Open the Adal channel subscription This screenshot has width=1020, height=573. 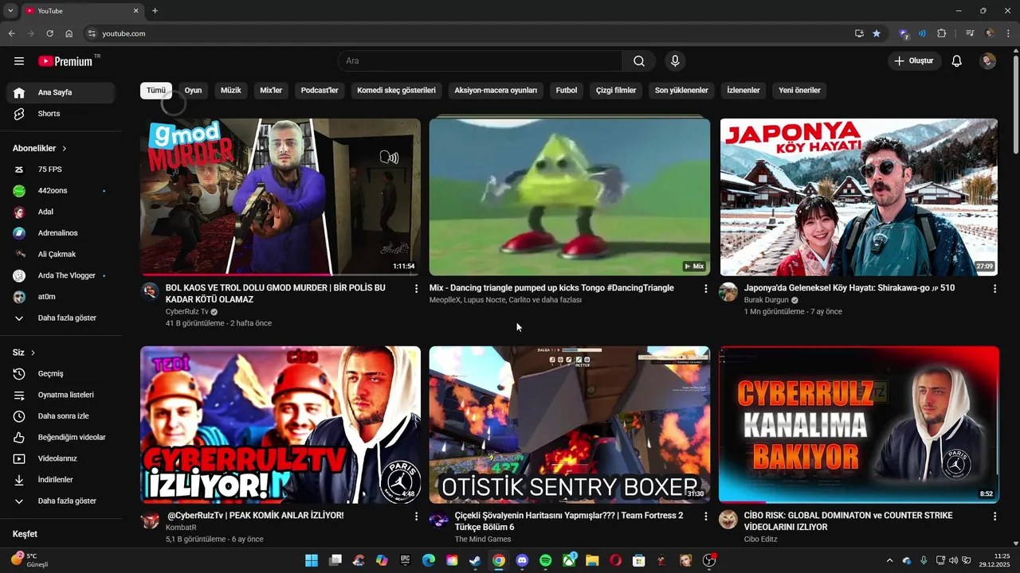tap(61, 212)
